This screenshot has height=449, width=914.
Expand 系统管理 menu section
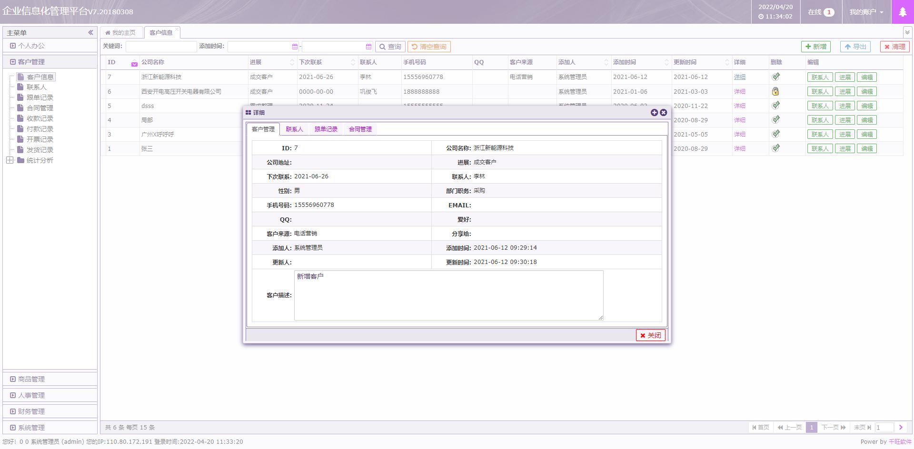50,428
